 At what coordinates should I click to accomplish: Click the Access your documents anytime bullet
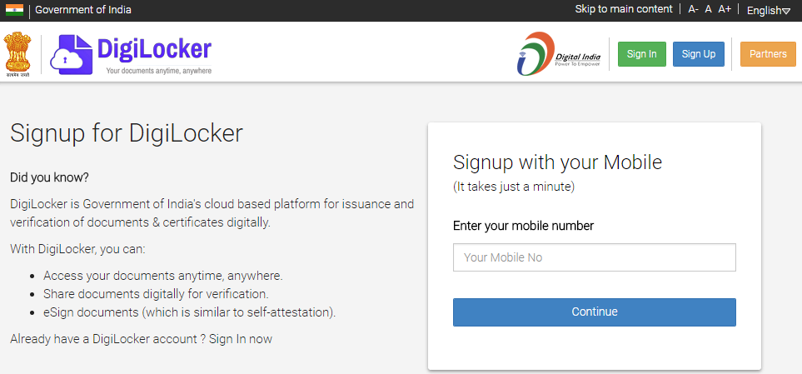tap(162, 276)
